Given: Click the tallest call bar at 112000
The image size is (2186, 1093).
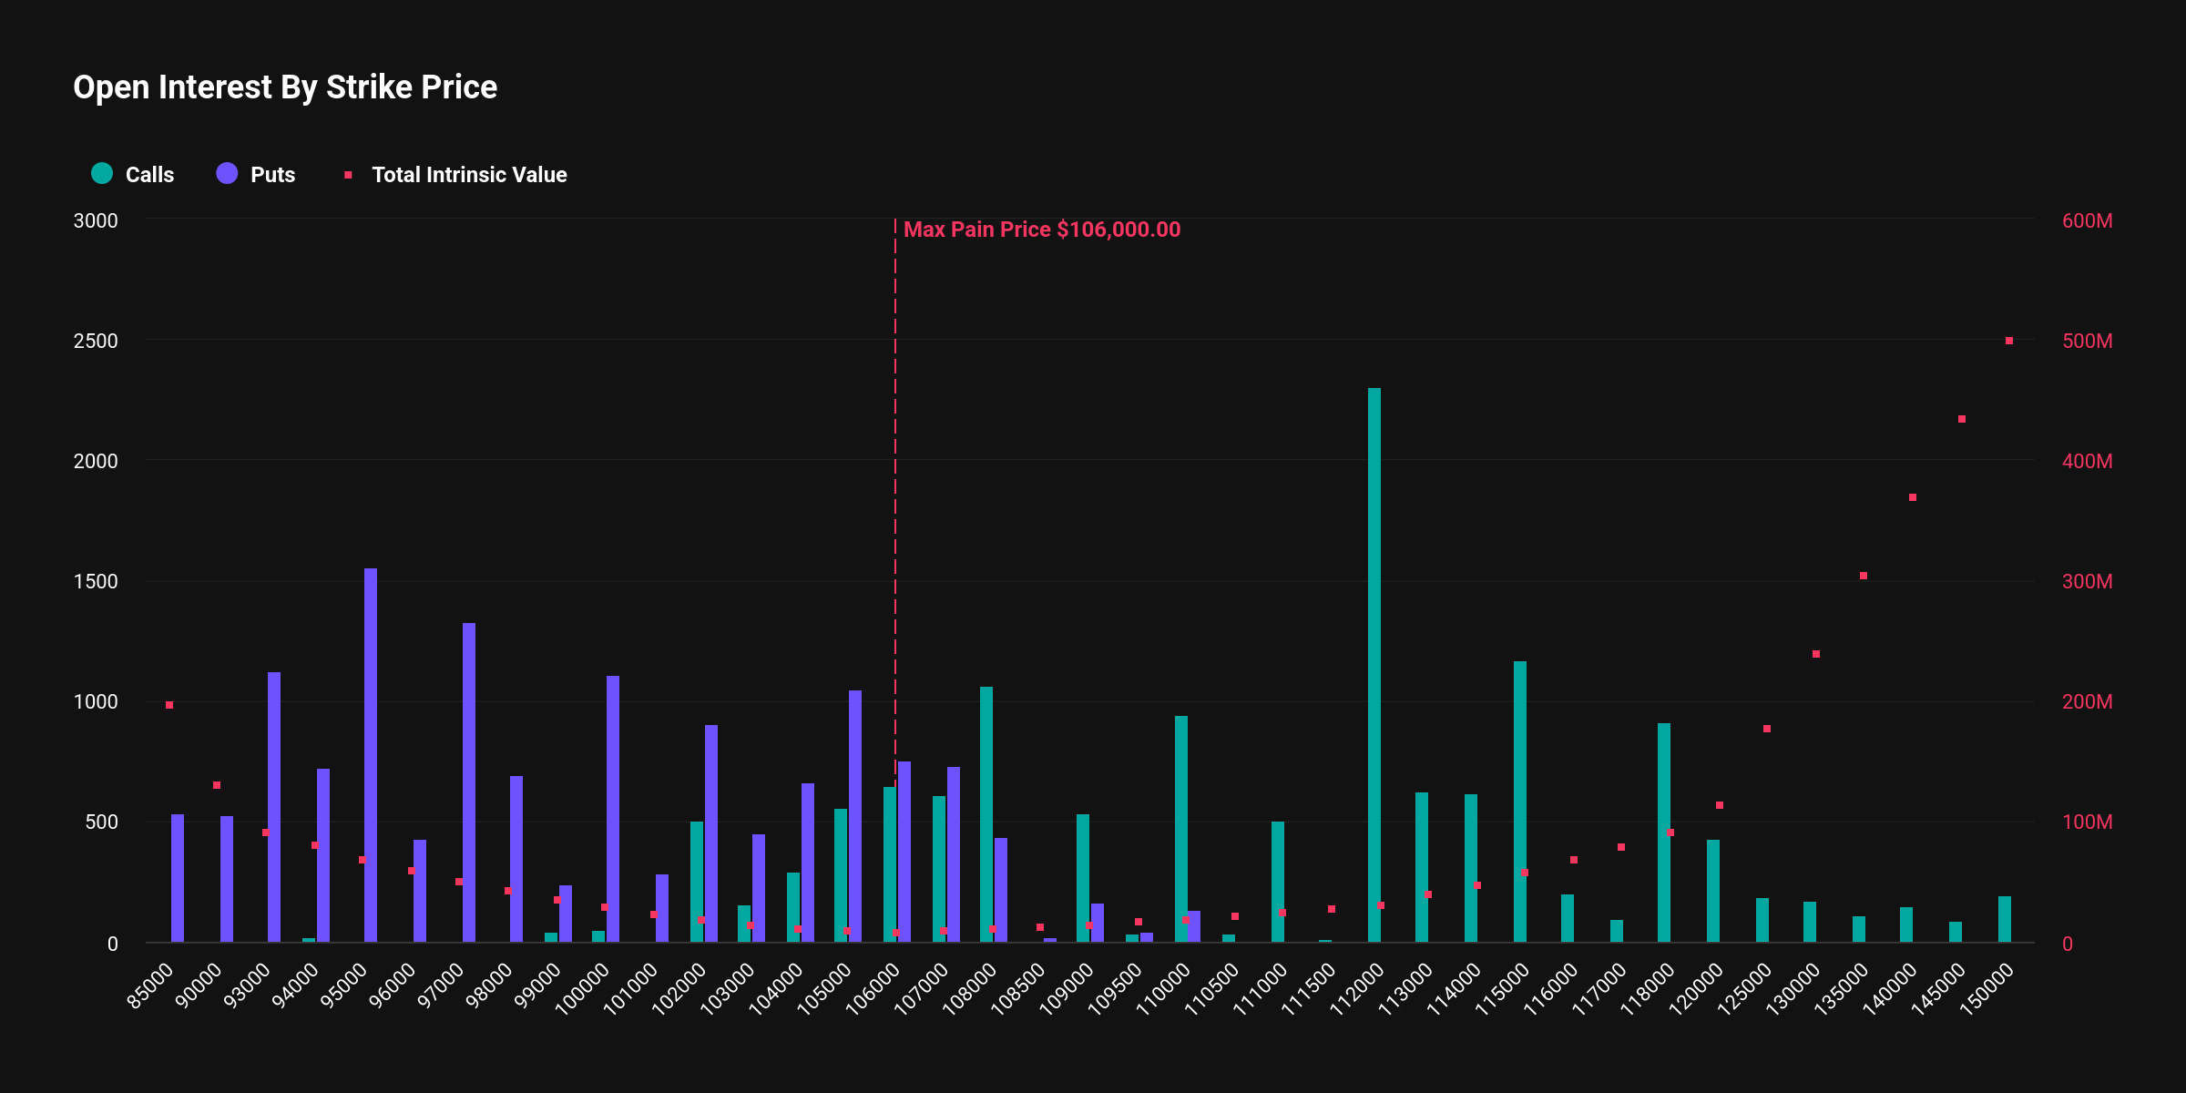Looking at the screenshot, I should pos(1374,665).
